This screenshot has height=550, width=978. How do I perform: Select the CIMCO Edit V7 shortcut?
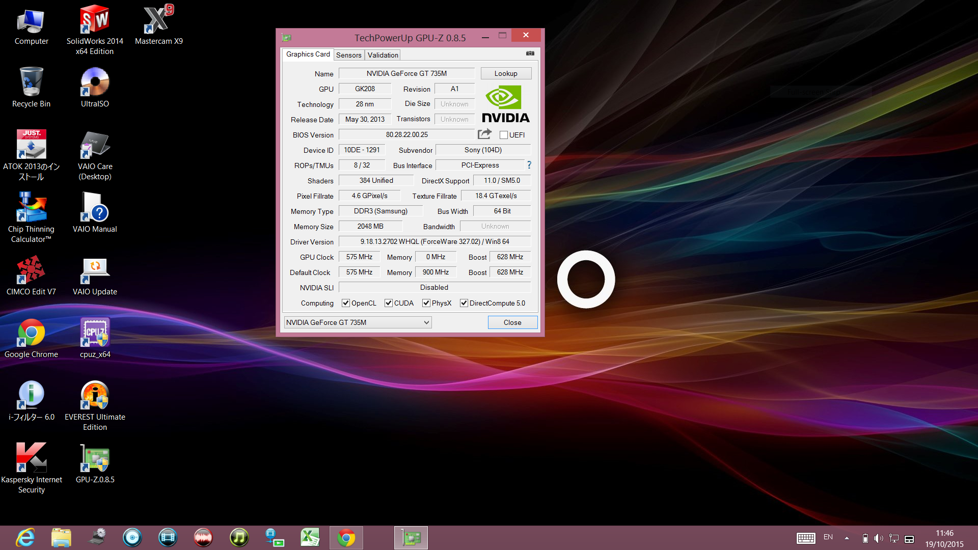point(31,276)
